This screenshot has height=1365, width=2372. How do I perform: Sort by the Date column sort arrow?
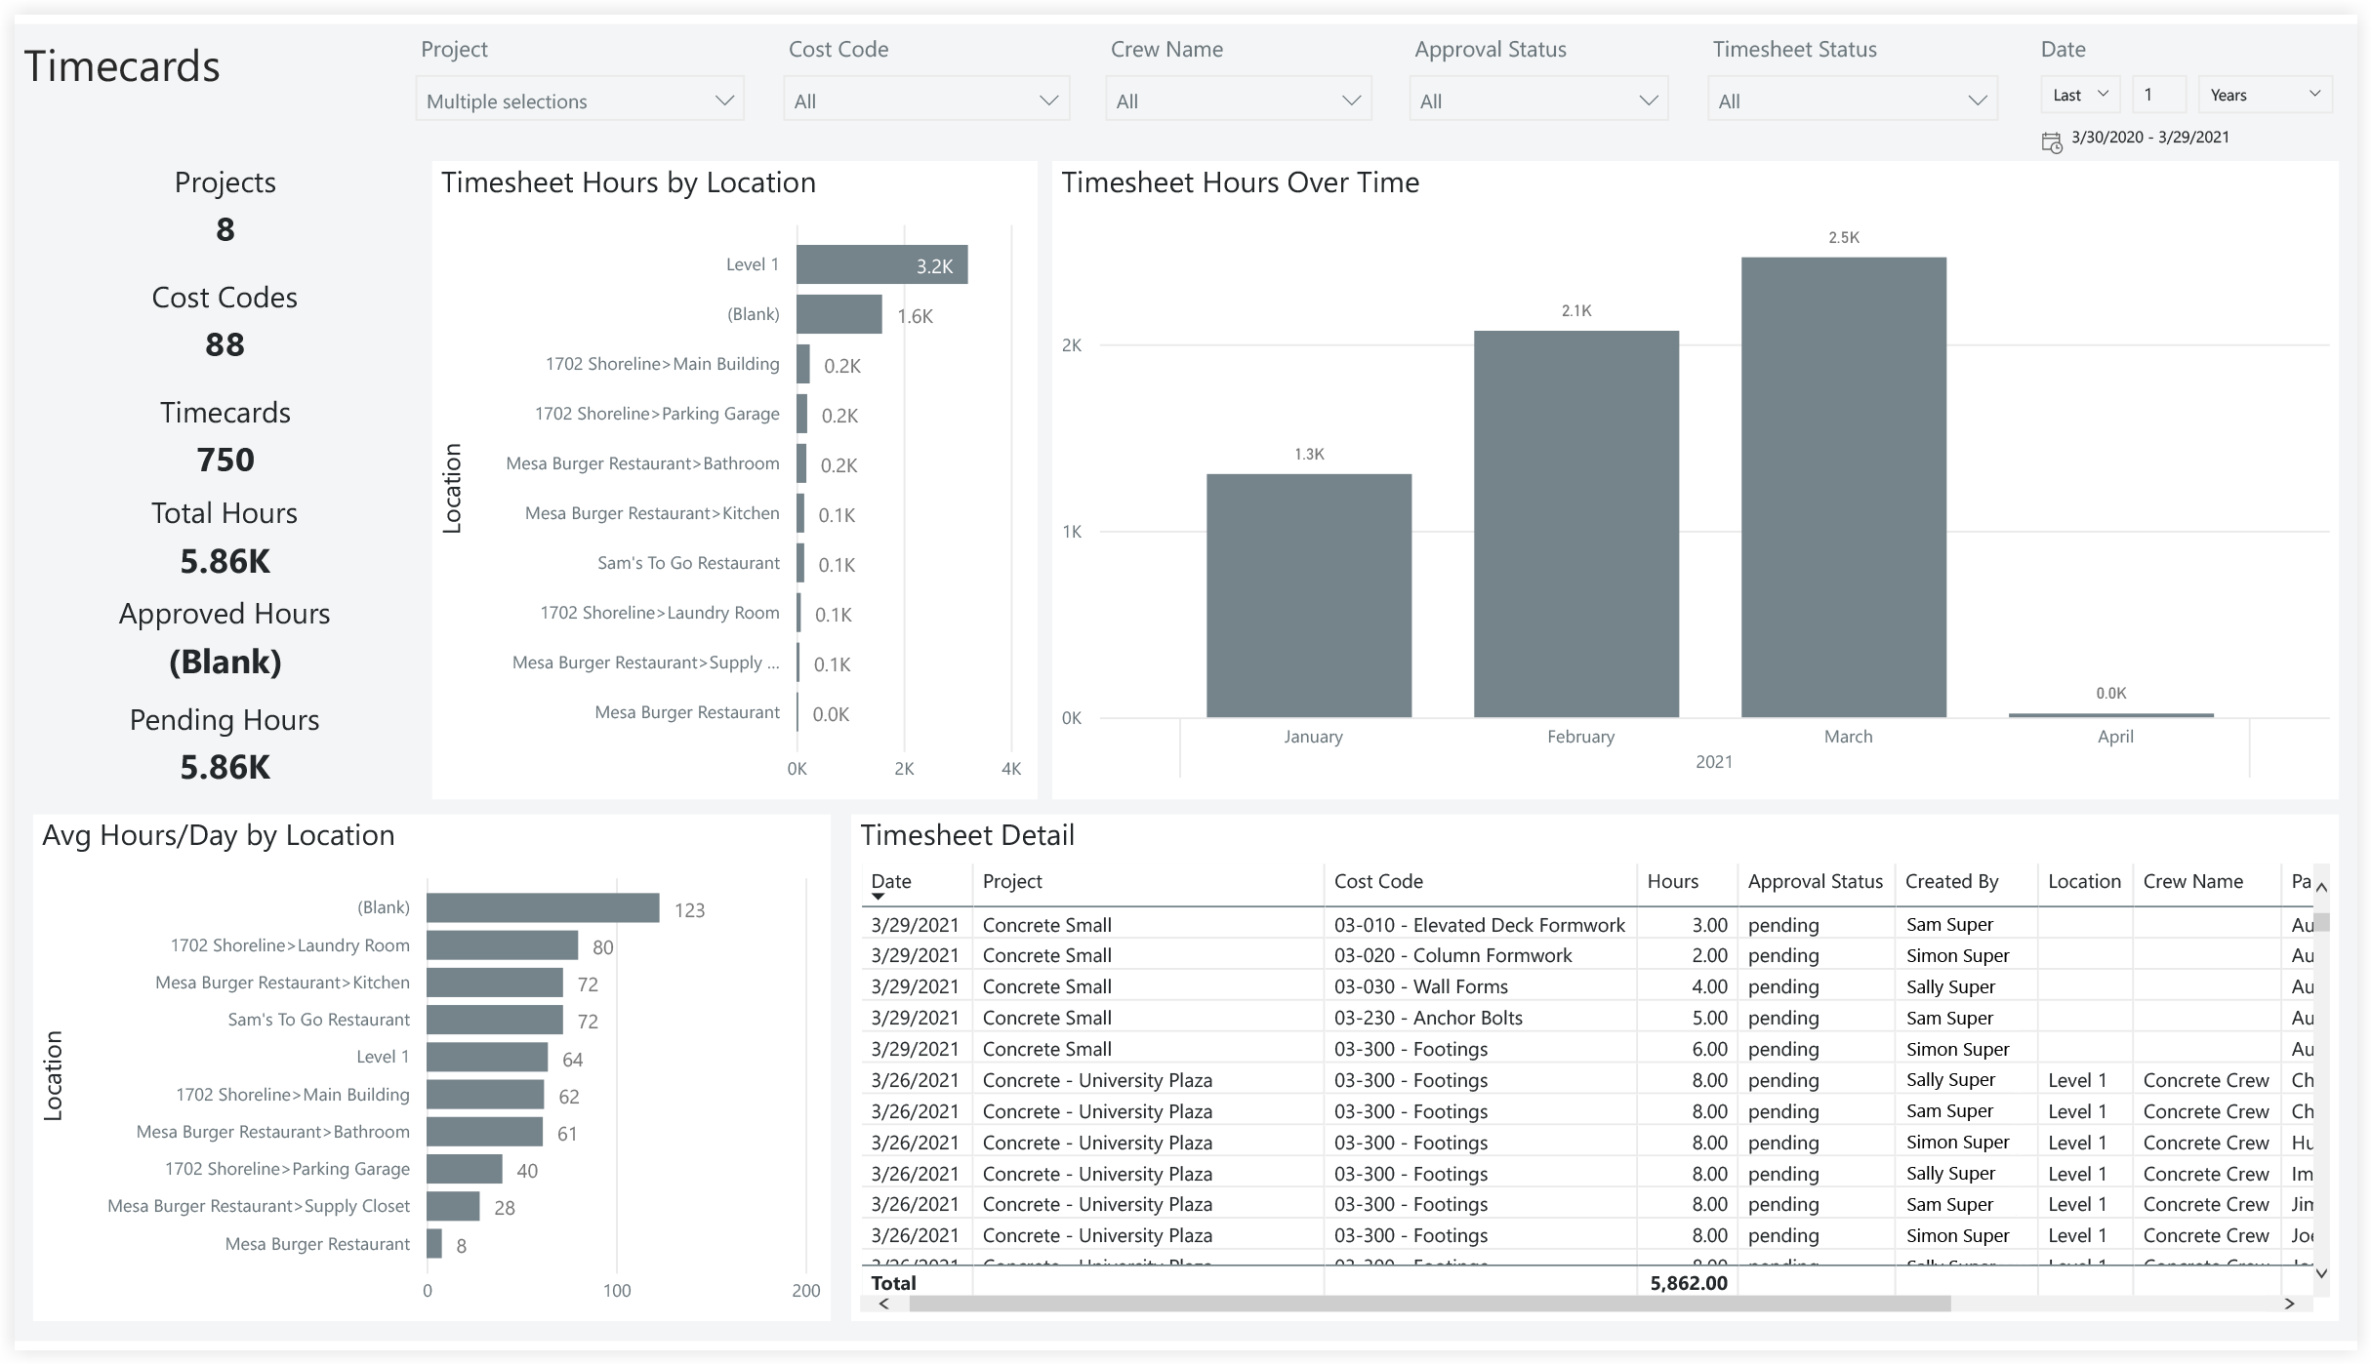pos(879,896)
